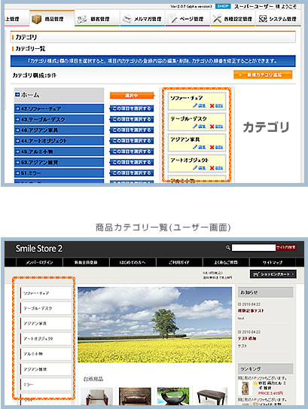Click red X delete for アートオブジェクト
Viewport: 308px width, 409px height.
212,168
